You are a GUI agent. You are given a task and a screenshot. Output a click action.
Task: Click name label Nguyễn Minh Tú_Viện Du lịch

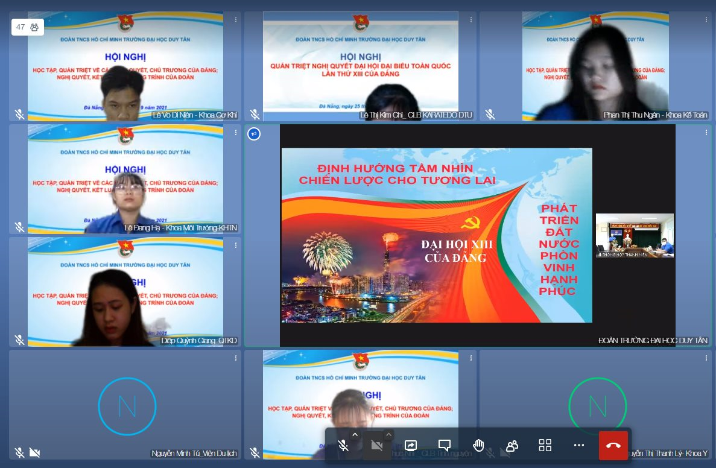194,454
